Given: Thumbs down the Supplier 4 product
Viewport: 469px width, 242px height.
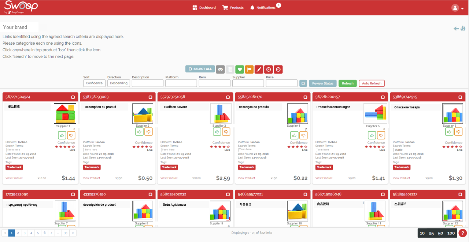Looking at the screenshot, I should tap(303, 135).
